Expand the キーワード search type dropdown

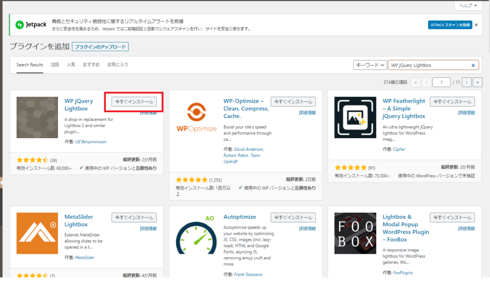tap(370, 65)
